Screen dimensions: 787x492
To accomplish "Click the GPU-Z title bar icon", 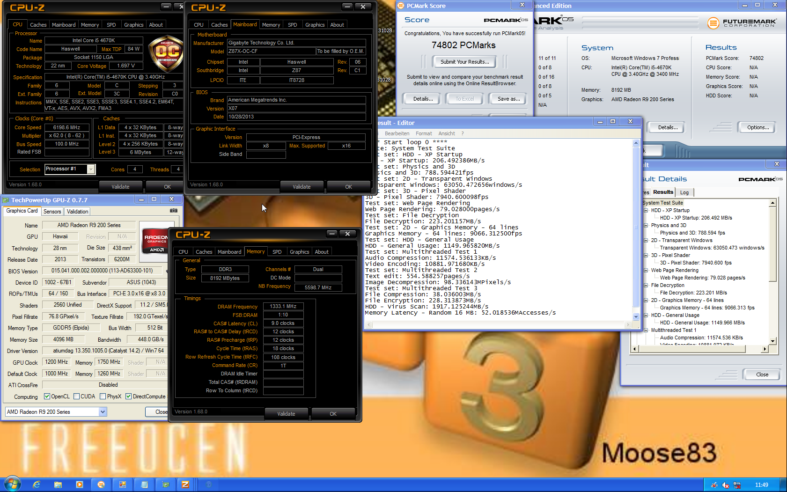I will [x=6, y=200].
